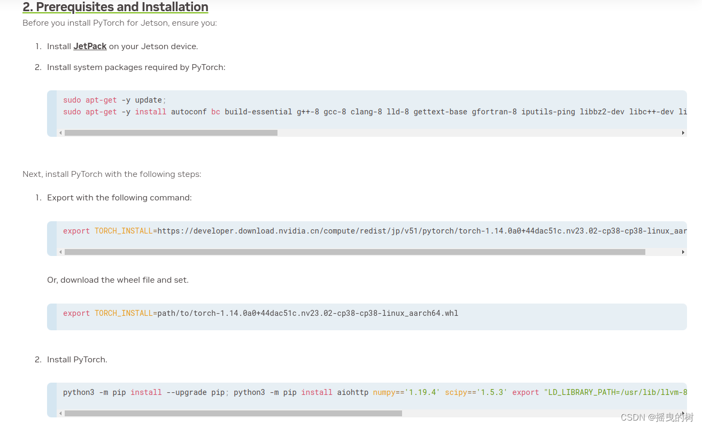Click 'sudo apt-get -y update' line

coord(115,100)
